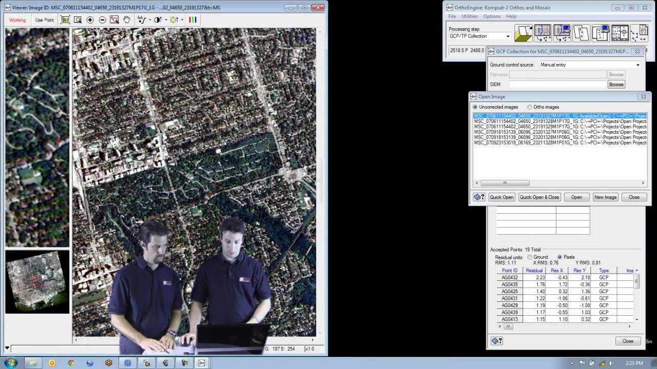The width and height of the screenshot is (657, 369).
Task: Select image row ending 23191328M1P17G_1G
Action: 560,121
